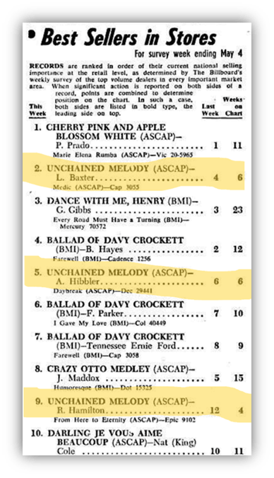Select Ballad of Davy Crockett by F. Parker
Screen dimensions: 274x478
138,313
